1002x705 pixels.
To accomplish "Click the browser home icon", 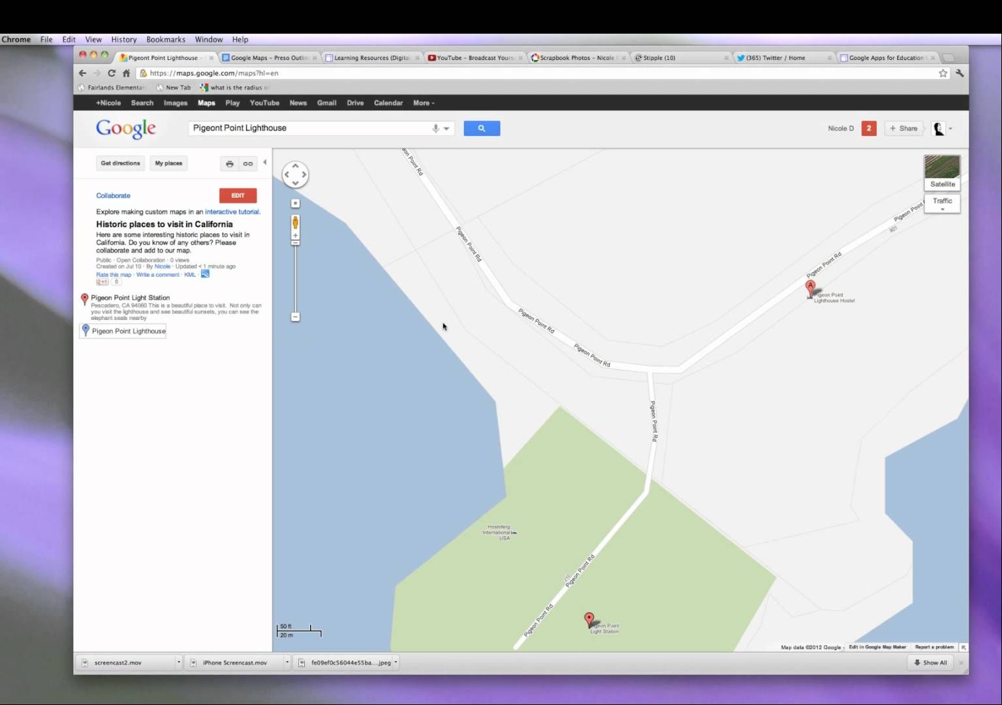I will [x=126, y=73].
